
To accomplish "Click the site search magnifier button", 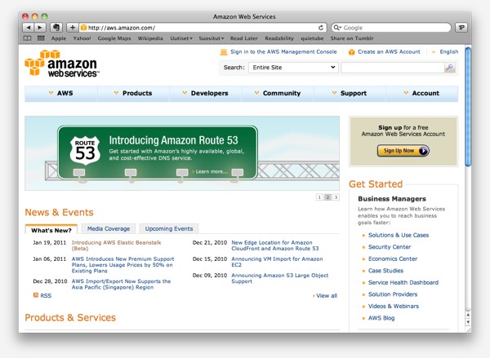I will tap(449, 68).
